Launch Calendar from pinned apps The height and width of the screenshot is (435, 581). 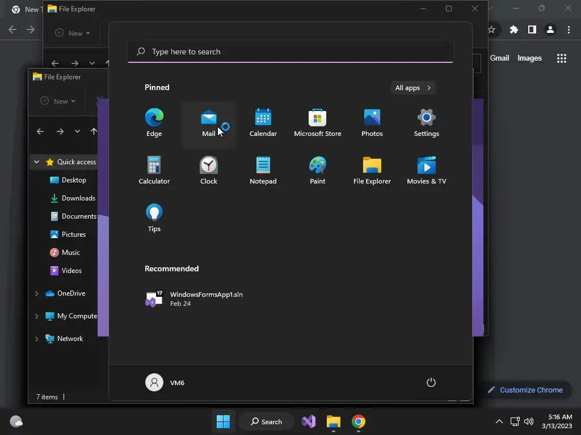click(x=263, y=123)
